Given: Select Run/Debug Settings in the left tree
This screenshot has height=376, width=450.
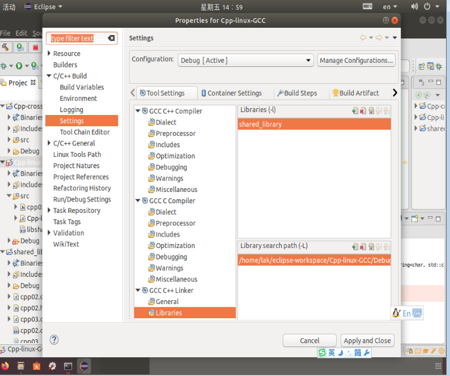Looking at the screenshot, I should (82, 199).
